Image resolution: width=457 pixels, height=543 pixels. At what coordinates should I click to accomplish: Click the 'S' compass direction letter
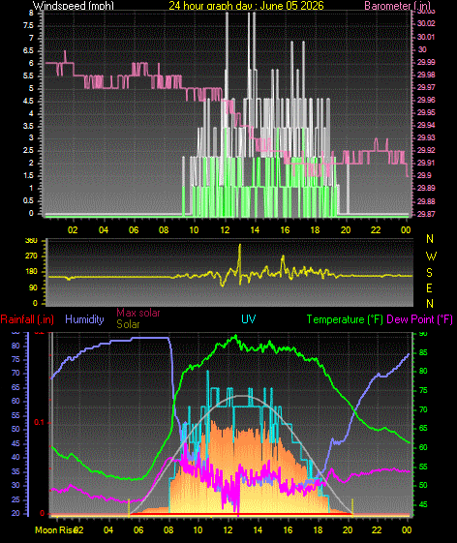pyautogui.click(x=429, y=273)
